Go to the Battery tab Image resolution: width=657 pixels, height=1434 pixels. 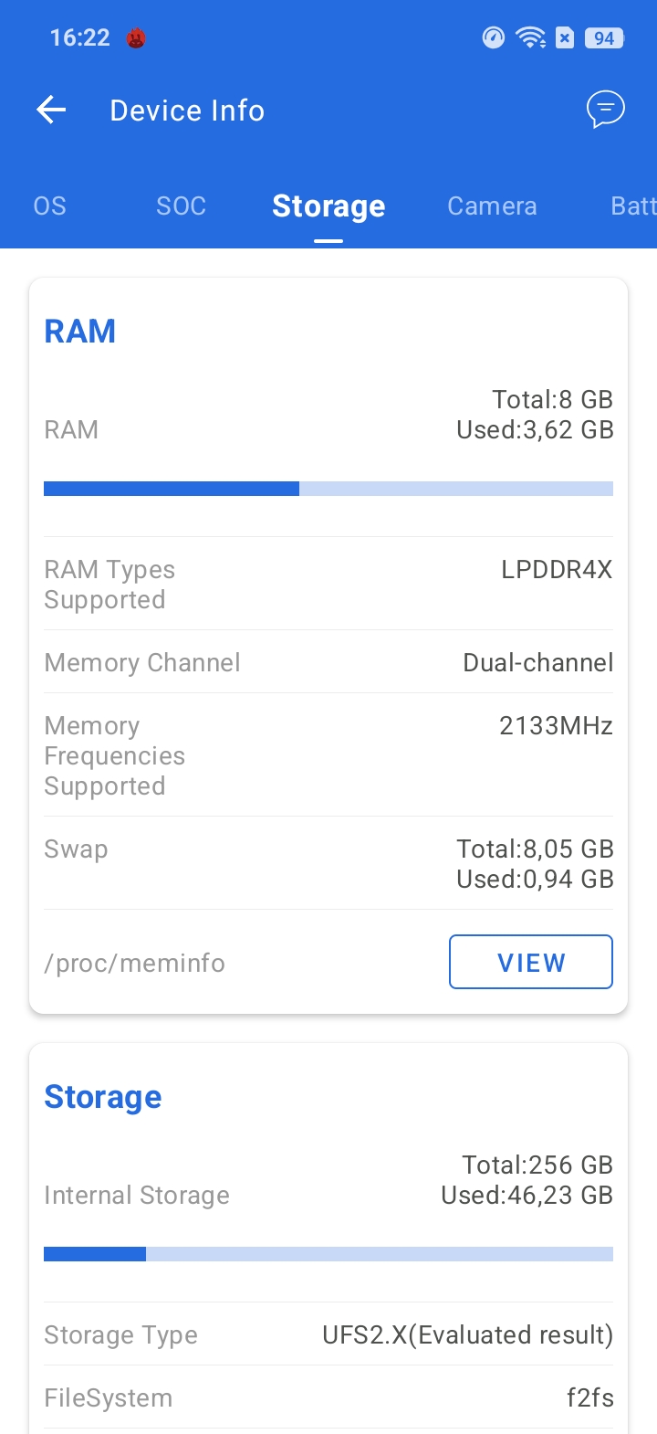[x=632, y=206]
